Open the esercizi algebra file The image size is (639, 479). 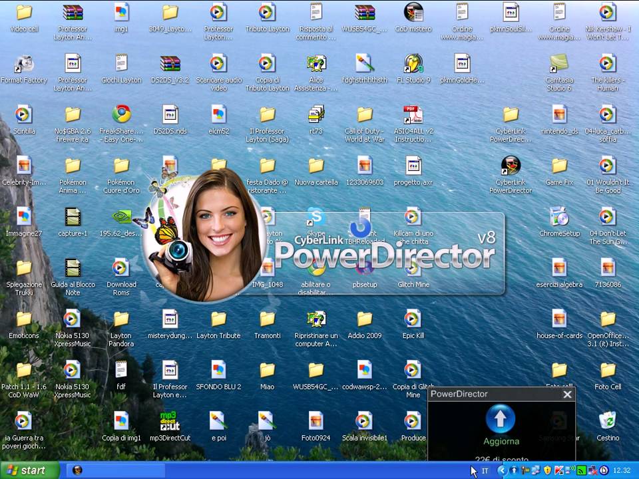559,268
